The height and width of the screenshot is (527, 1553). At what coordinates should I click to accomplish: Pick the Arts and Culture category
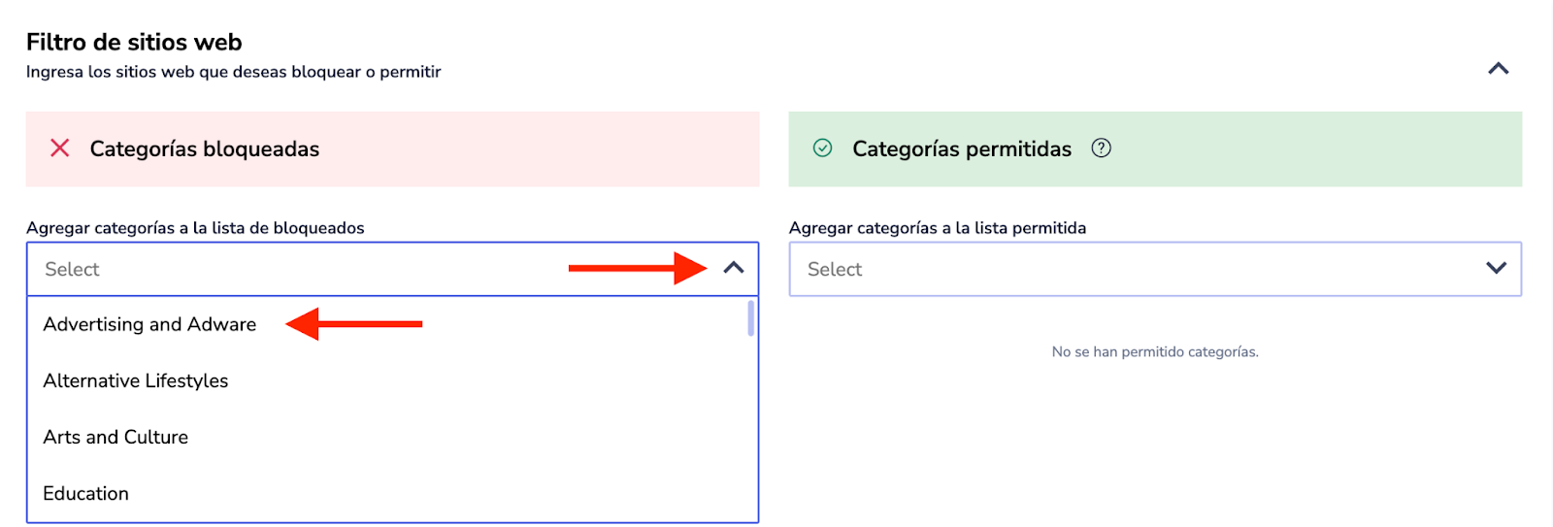116,437
